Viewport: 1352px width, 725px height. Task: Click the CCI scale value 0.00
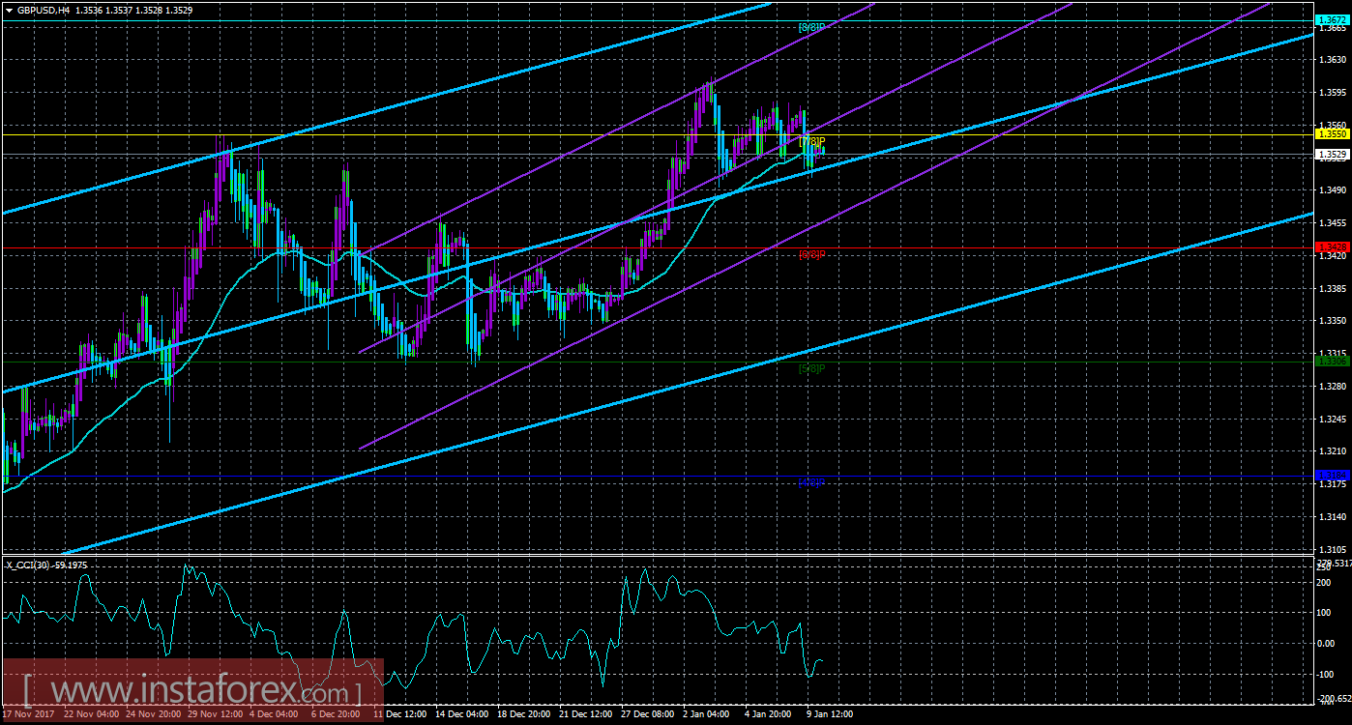point(1327,643)
